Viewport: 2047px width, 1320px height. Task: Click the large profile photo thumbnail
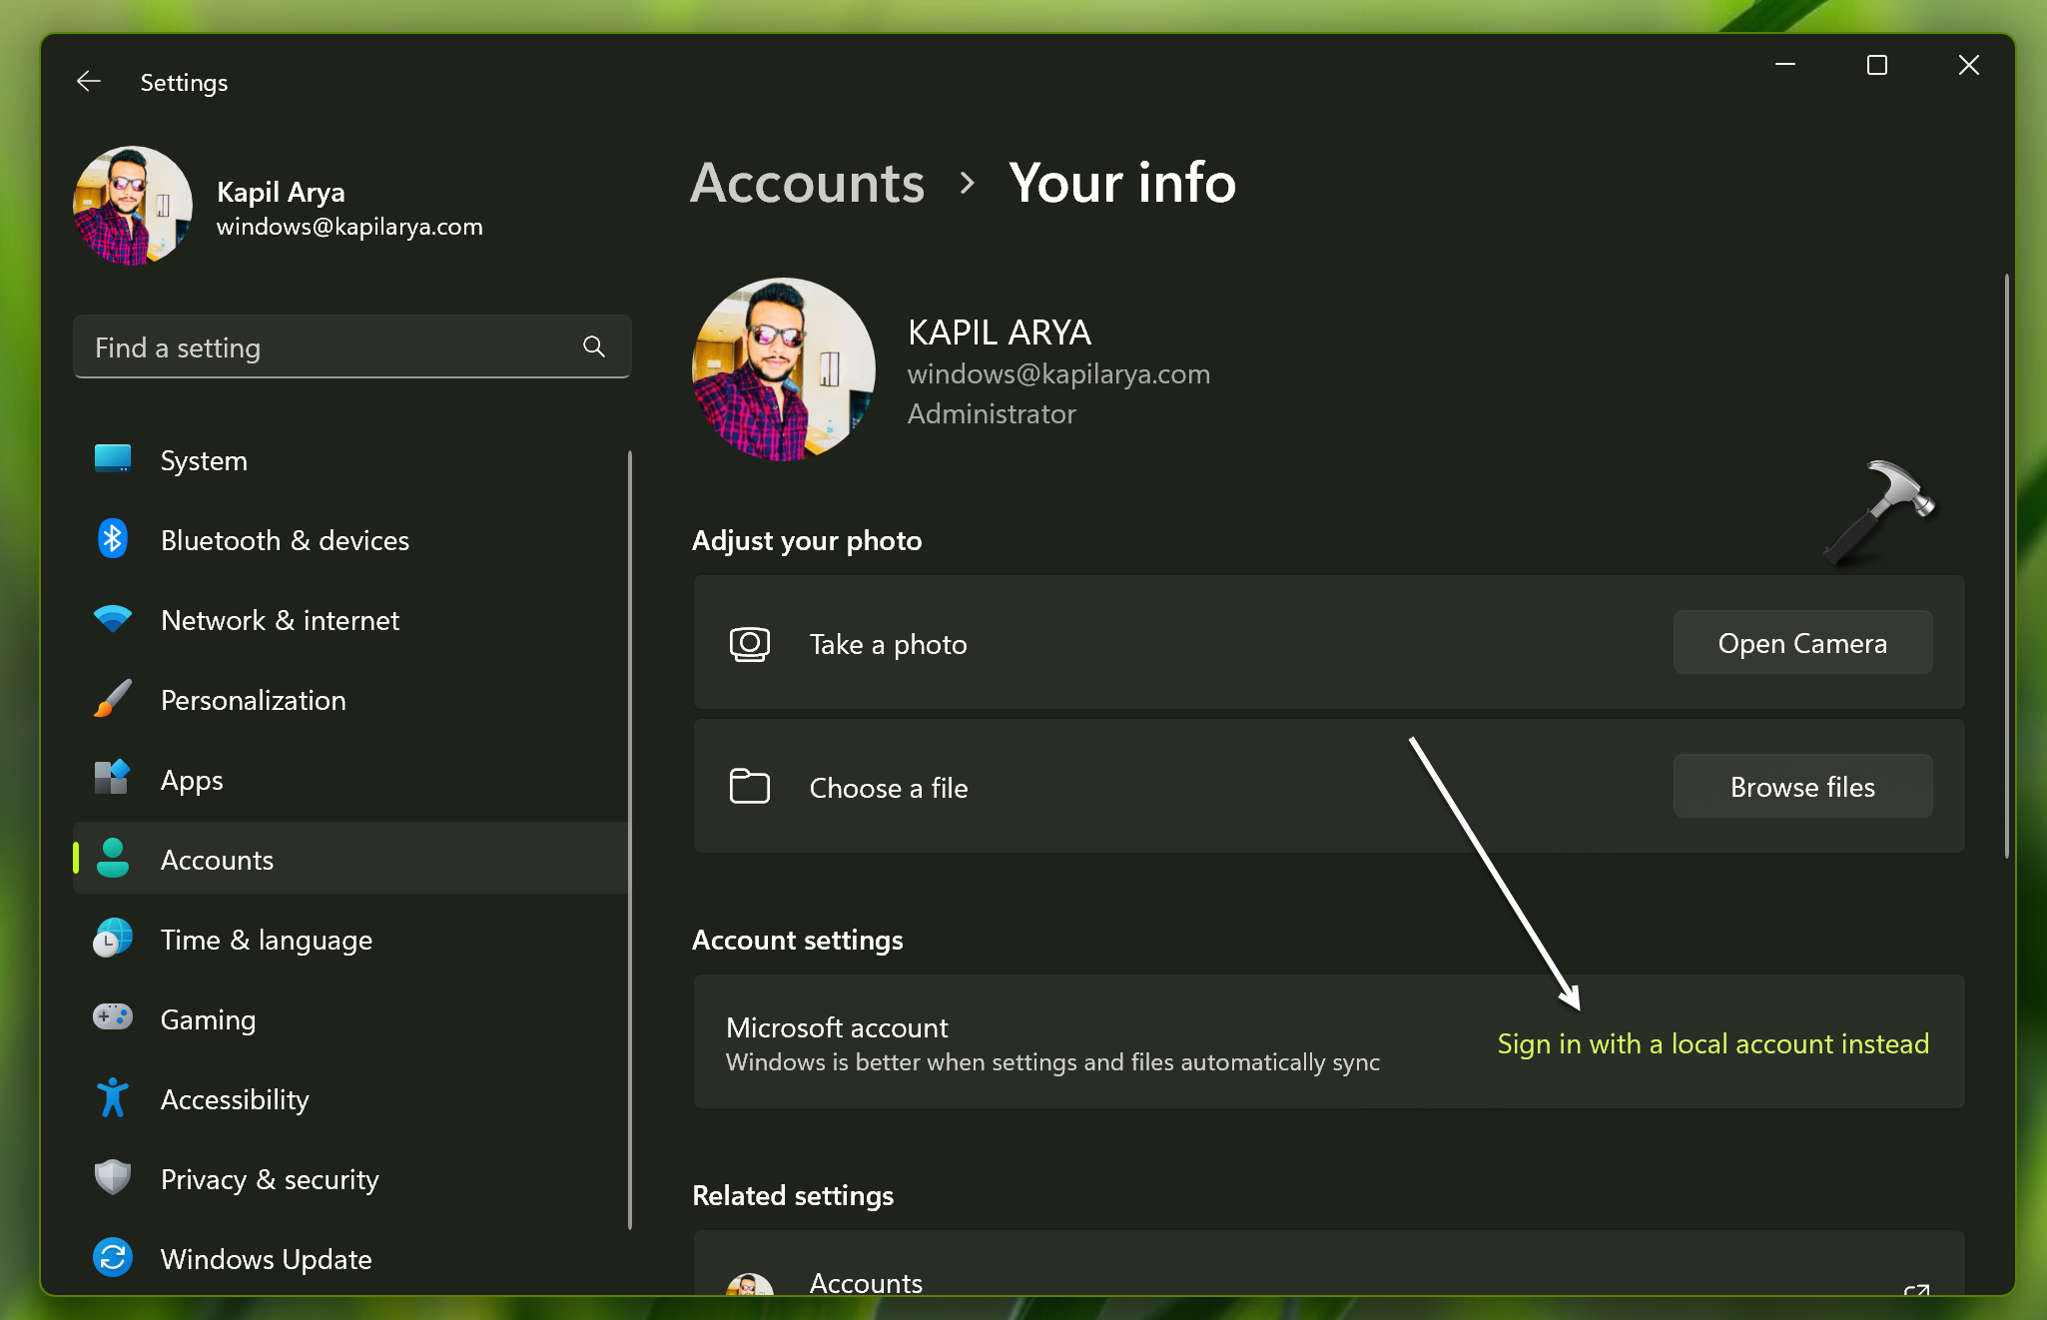tap(783, 369)
